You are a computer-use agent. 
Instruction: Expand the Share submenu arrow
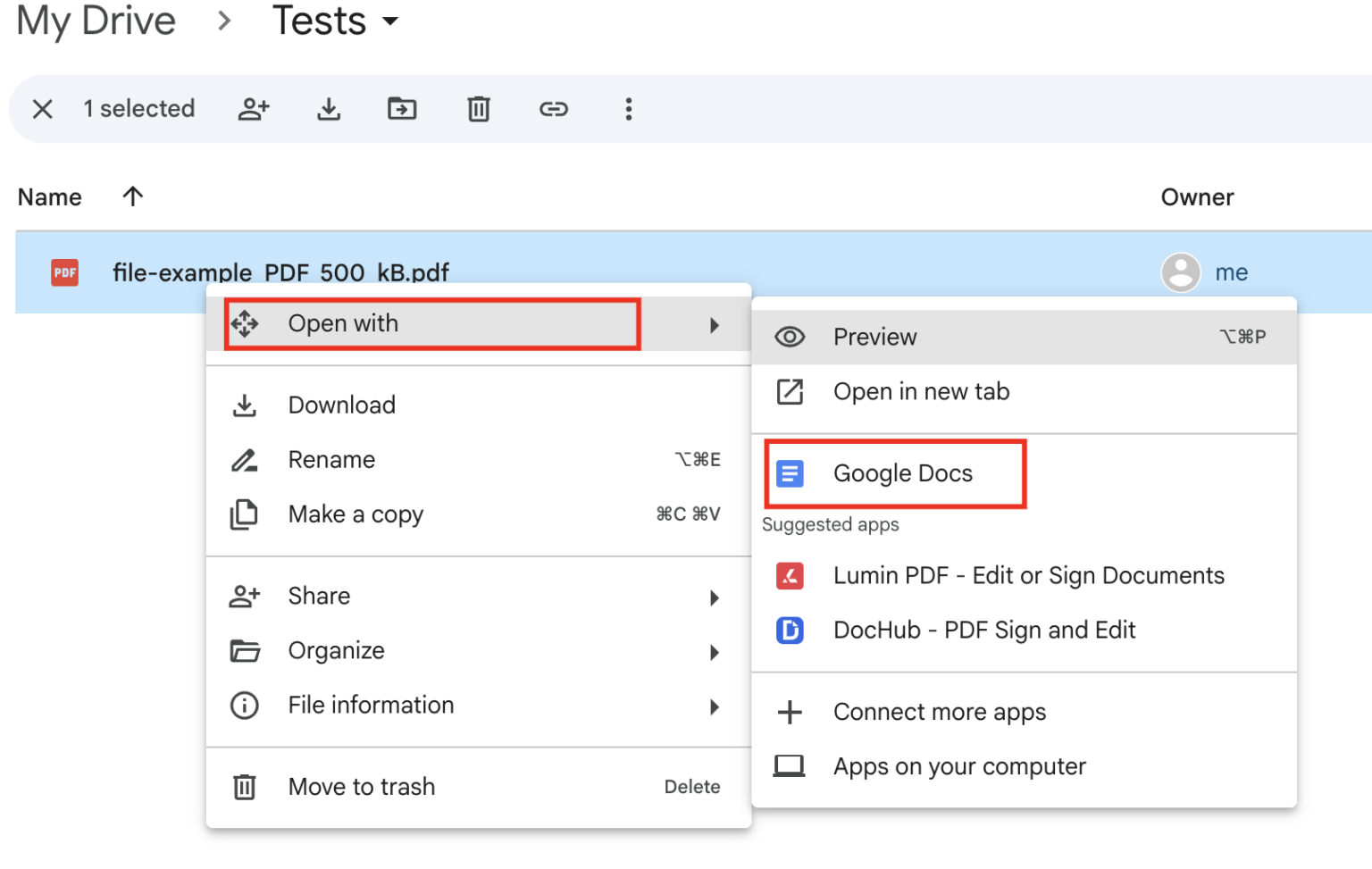point(715,597)
